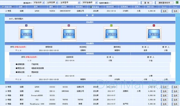This screenshot has height=106, width=180.
Task: Click the 2011-9-7 date cell
Action: click(x=111, y=91)
